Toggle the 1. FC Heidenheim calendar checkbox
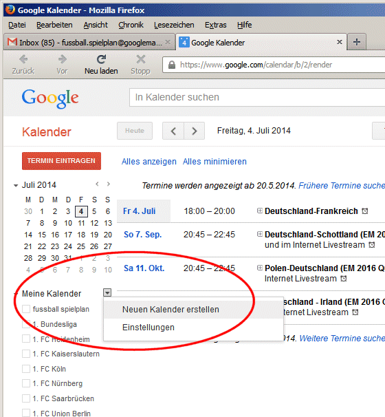Viewport: 385px width, 417px height. coord(26,339)
